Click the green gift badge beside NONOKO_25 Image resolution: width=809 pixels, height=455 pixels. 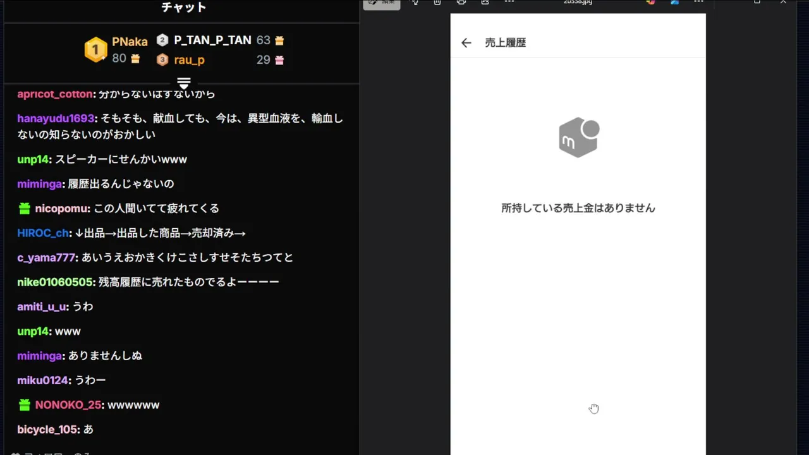tap(24, 405)
